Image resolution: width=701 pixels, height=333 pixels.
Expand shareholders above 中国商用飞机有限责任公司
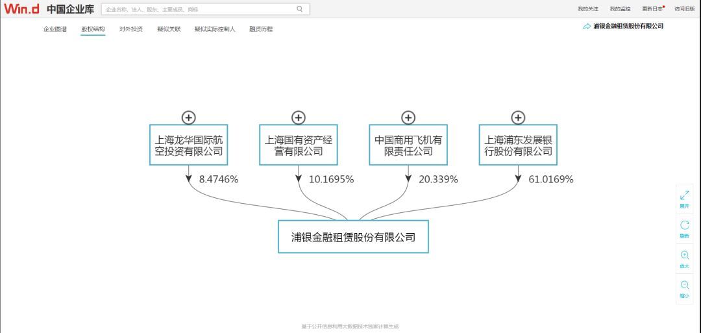pos(408,117)
